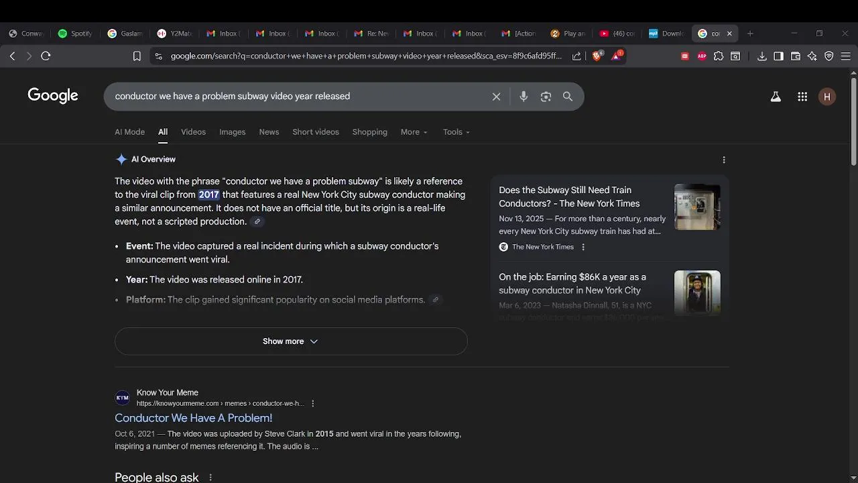
Task: Click the browser address bar URL
Action: point(366,56)
